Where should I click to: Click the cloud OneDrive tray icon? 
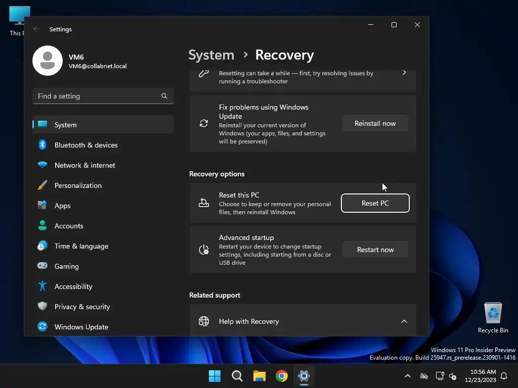click(x=424, y=376)
